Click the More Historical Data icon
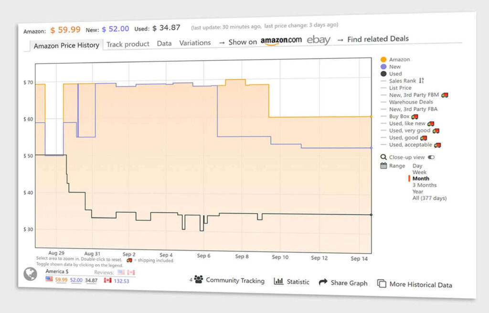489x313 pixels. click(x=382, y=283)
